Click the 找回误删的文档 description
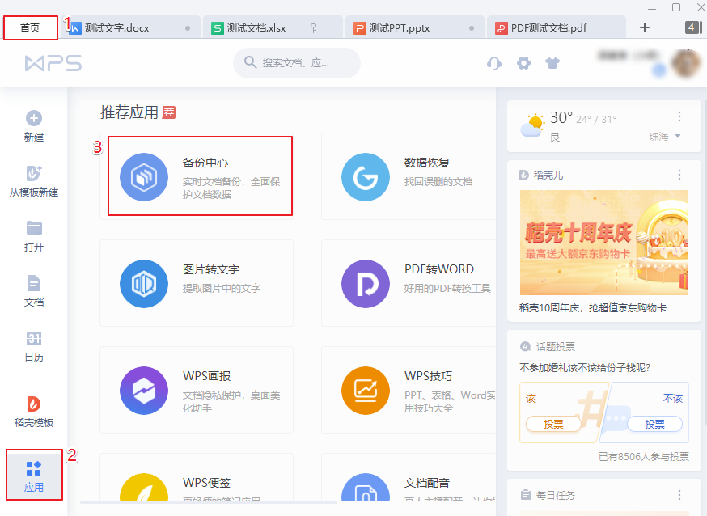Image resolution: width=707 pixels, height=516 pixels. 438,182
